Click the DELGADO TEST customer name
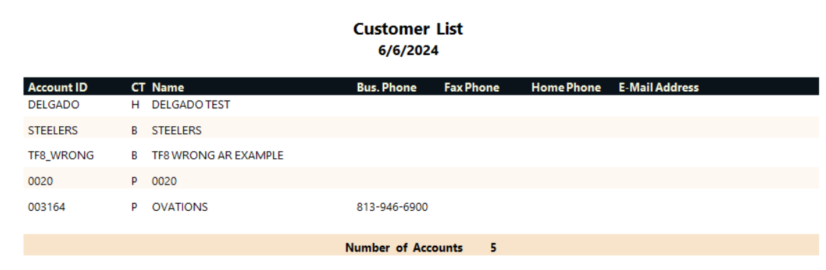This screenshot has width=826, height=270. coord(191,105)
